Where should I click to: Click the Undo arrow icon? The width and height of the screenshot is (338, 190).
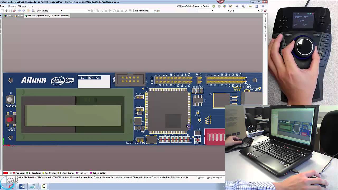tap(19, 11)
